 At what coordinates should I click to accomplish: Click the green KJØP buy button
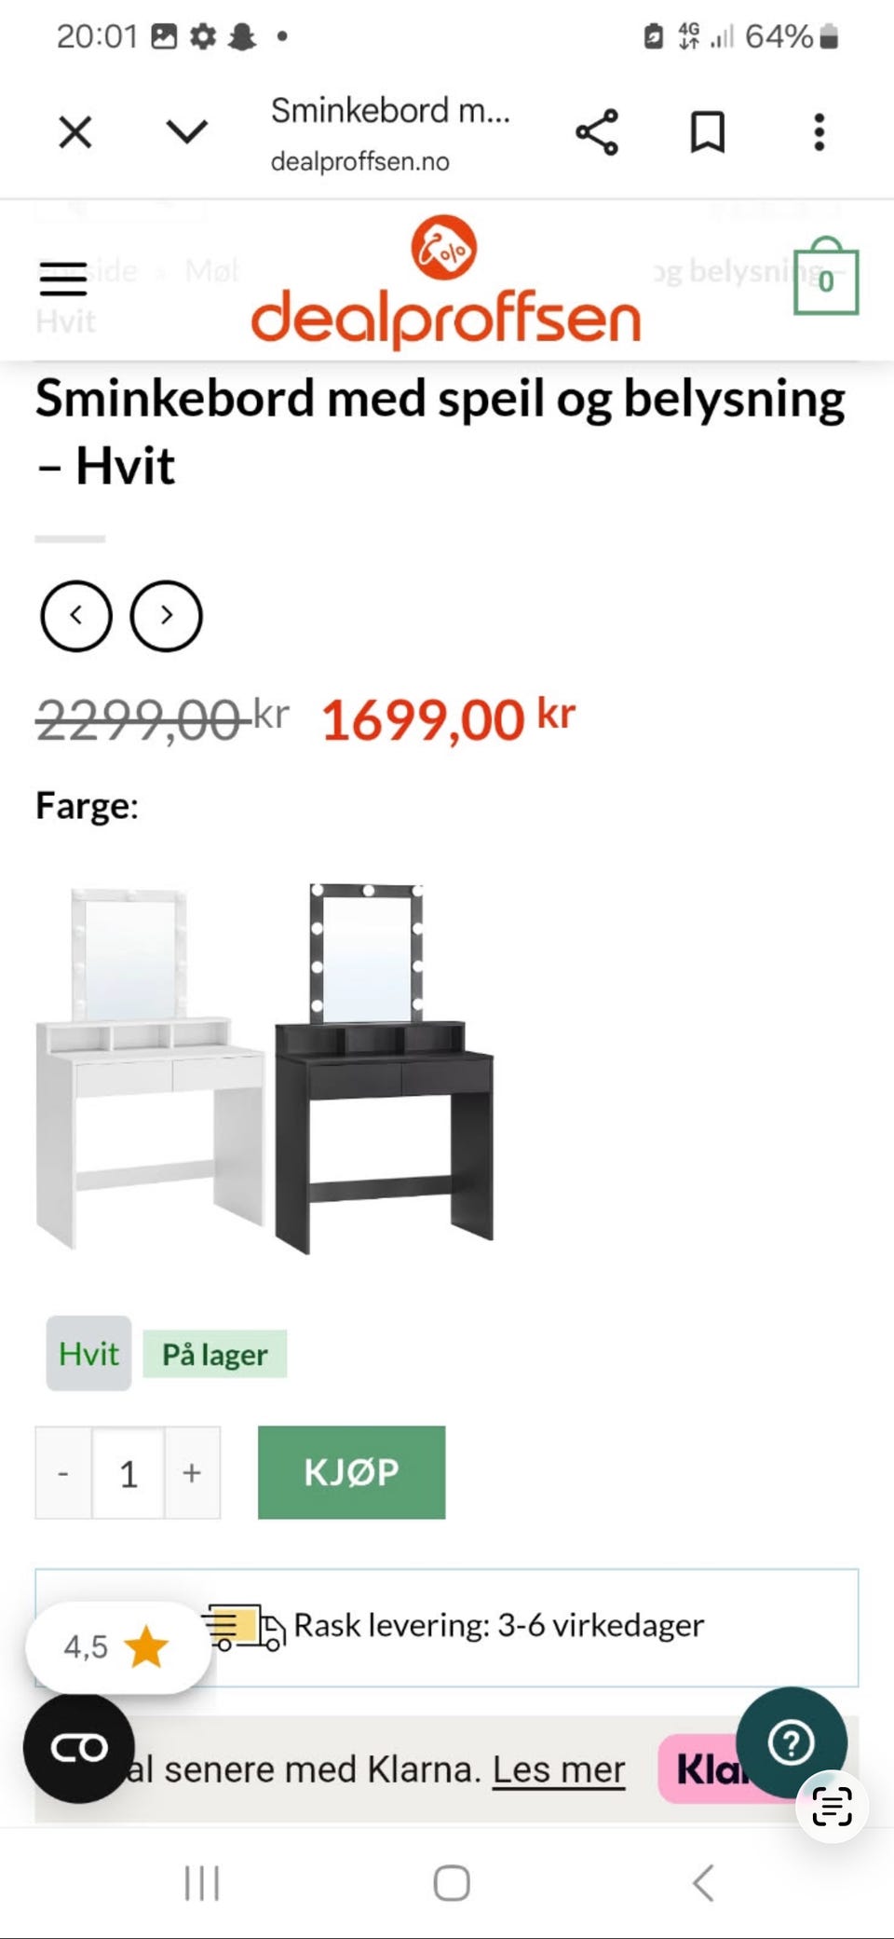coord(352,1472)
